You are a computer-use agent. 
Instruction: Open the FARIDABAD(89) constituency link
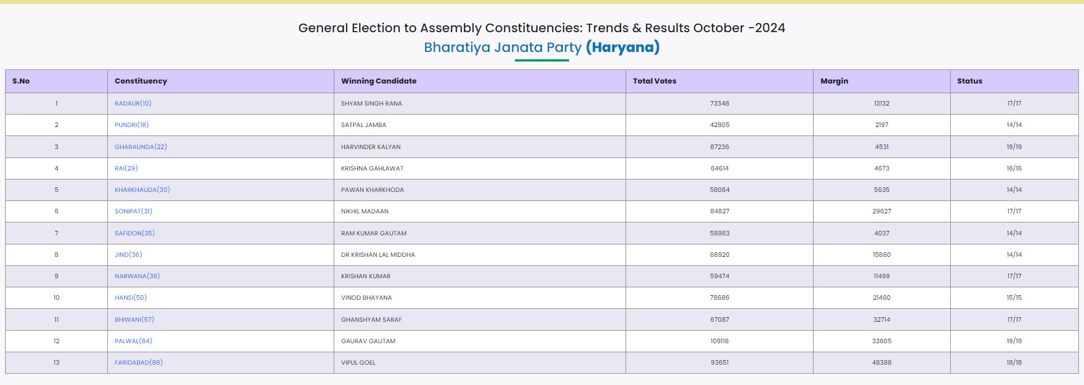tap(138, 362)
